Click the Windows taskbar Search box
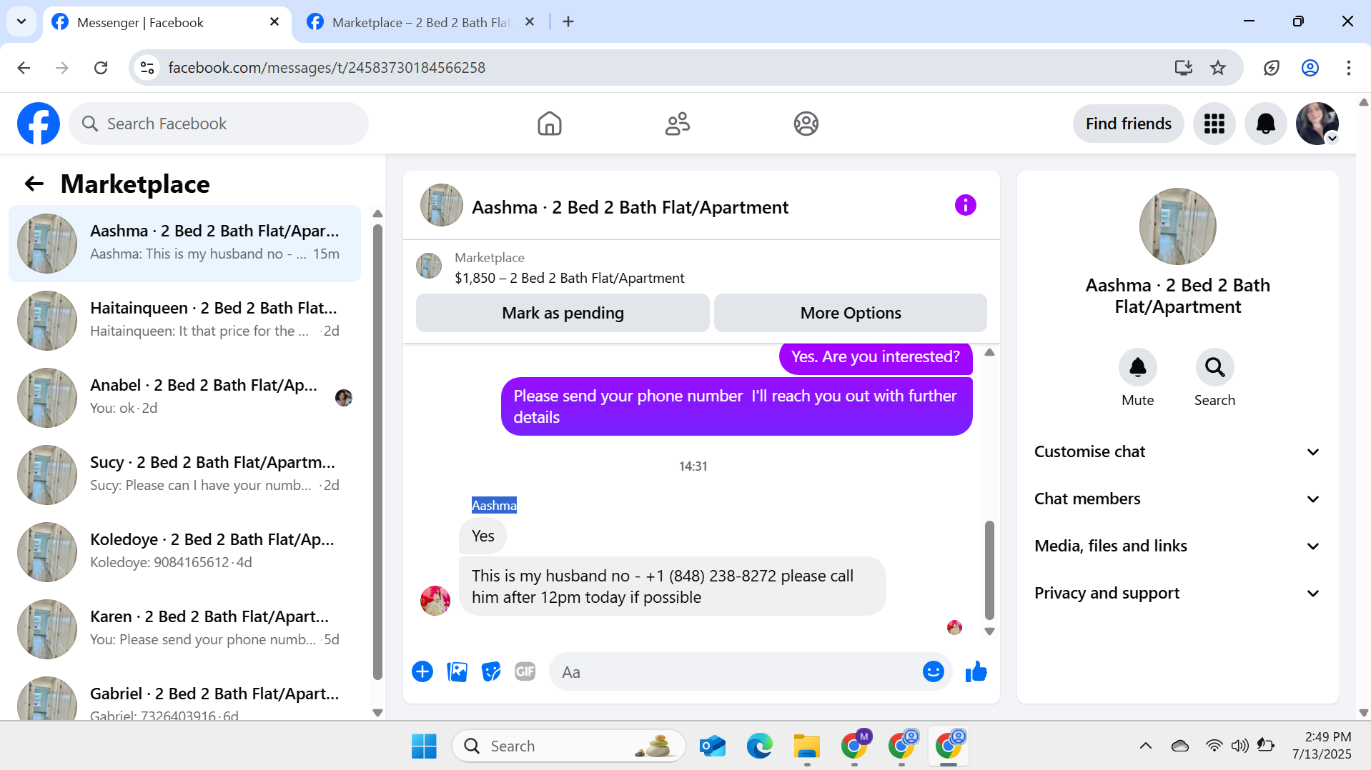1371x770 pixels. (x=569, y=746)
